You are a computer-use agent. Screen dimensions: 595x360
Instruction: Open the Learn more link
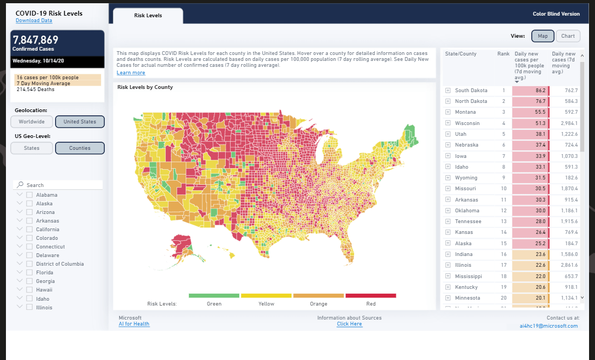point(131,73)
